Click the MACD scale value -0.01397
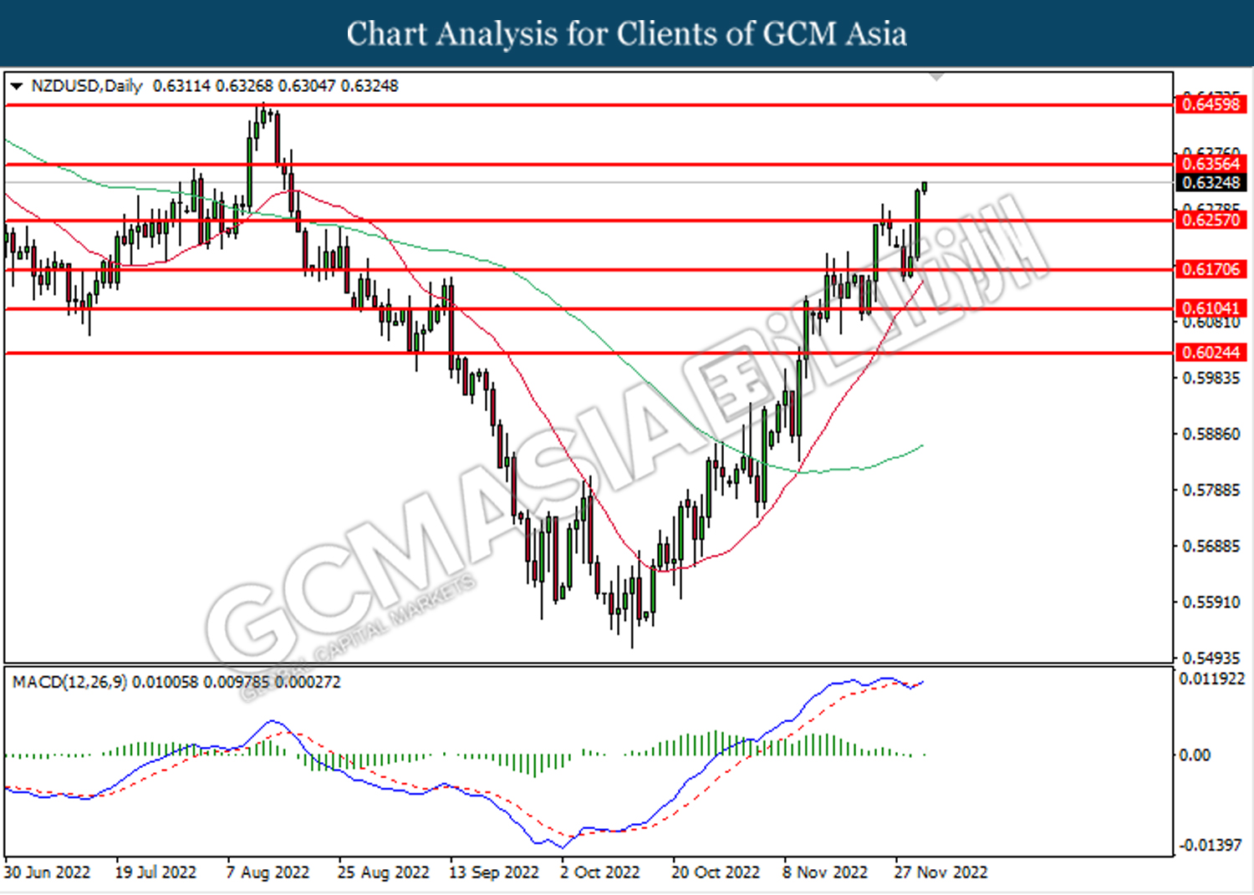The height and width of the screenshot is (895, 1254). pos(1210,846)
